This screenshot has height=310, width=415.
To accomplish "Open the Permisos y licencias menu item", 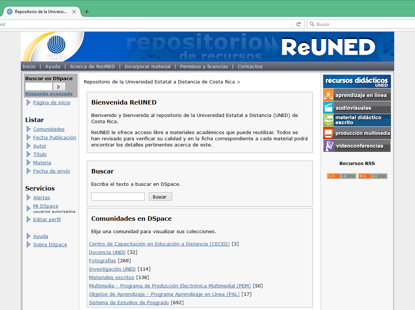I will point(204,66).
